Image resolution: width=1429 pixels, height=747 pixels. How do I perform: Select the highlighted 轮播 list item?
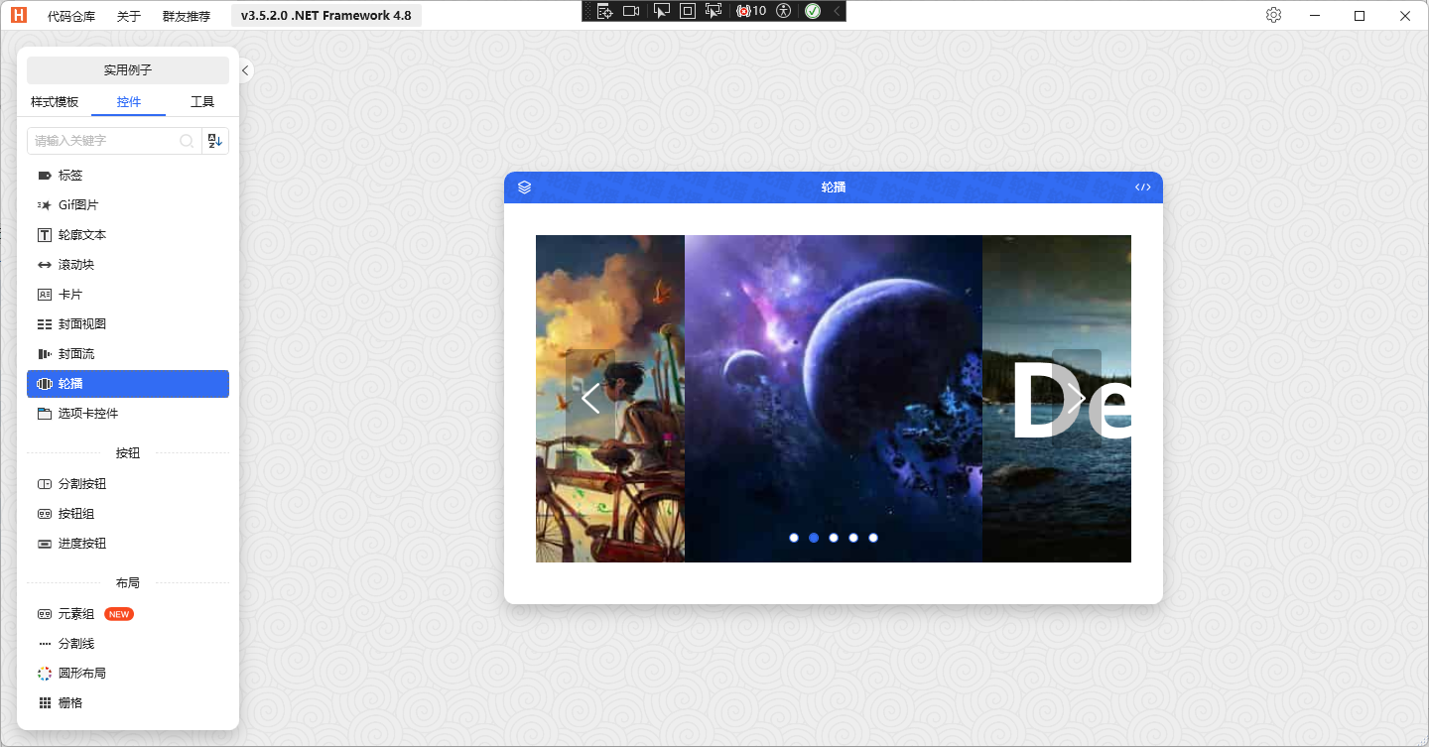pos(128,384)
